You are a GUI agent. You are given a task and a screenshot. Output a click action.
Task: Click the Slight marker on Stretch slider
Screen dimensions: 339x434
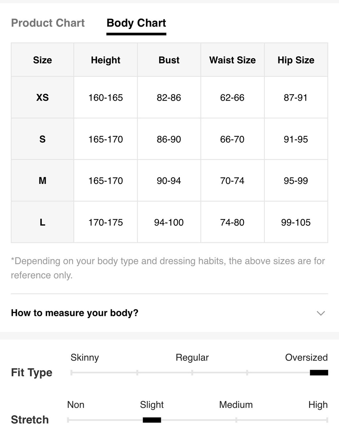pyautogui.click(x=152, y=420)
